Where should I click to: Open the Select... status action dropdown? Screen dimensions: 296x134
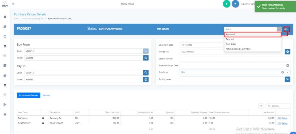click(251, 29)
